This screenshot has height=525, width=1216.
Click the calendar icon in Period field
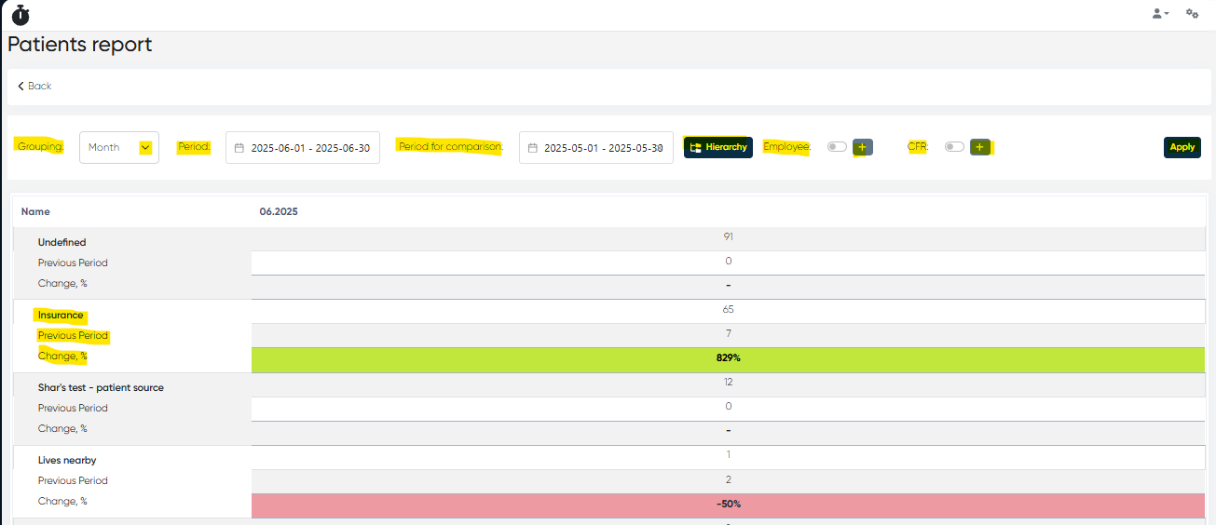coord(239,148)
